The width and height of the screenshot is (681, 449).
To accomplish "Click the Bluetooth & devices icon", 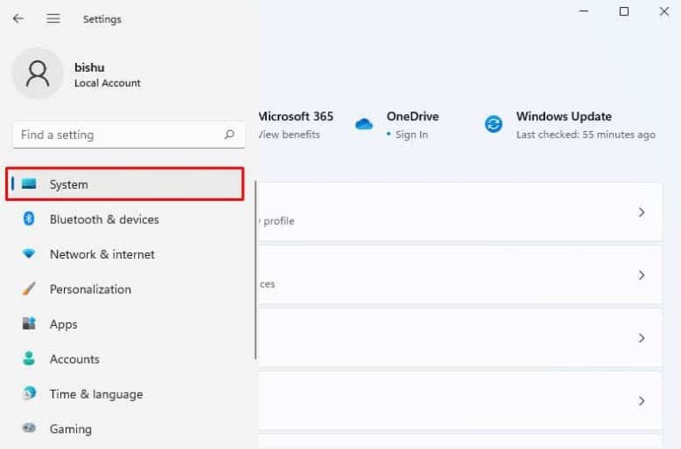I will click(x=29, y=219).
